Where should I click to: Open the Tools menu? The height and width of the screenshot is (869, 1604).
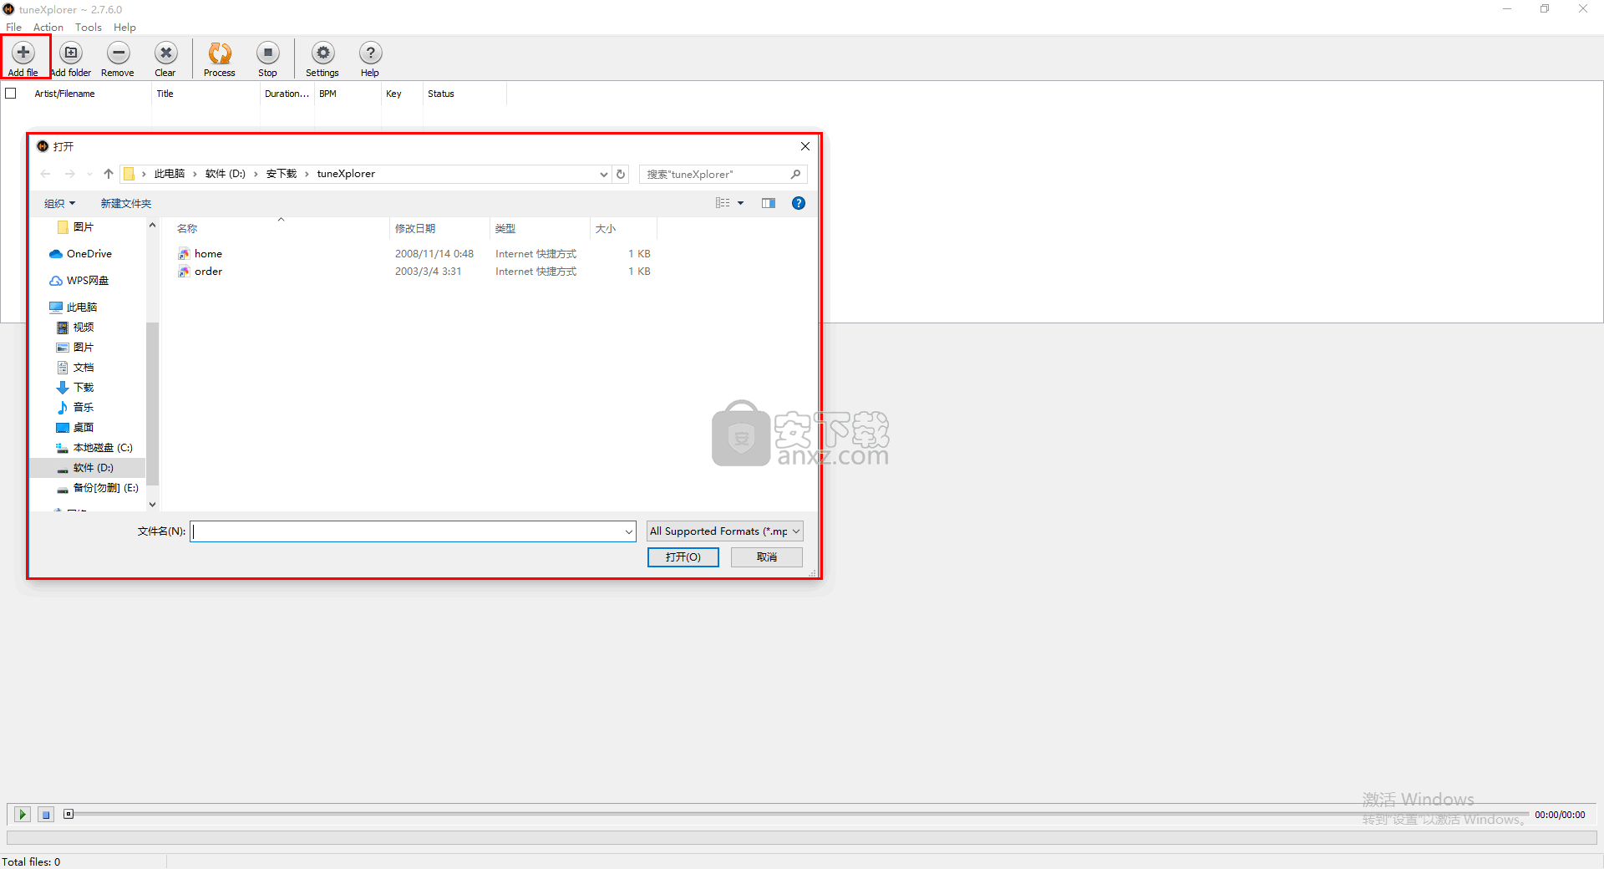click(x=88, y=27)
